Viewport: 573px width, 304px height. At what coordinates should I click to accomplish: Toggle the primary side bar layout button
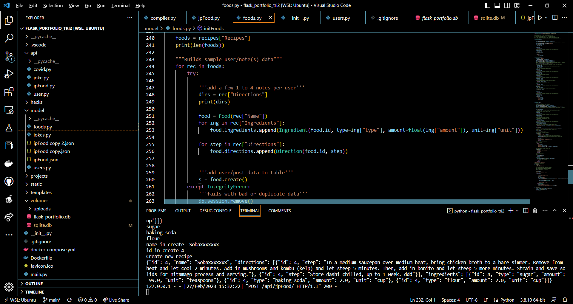point(488,5)
